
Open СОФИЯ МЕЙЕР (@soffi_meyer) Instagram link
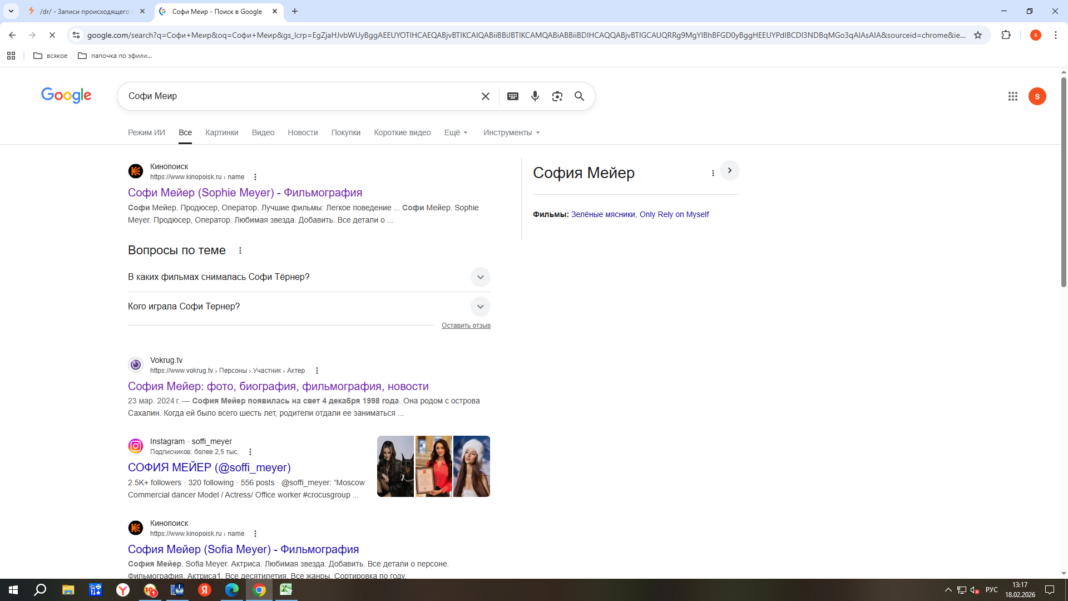point(209,467)
